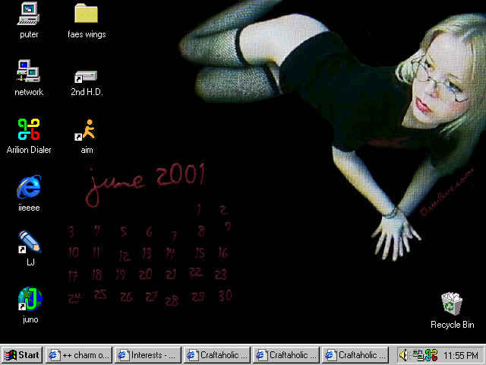Open the 'network' desktop icon
486x365 pixels.
tap(29, 72)
